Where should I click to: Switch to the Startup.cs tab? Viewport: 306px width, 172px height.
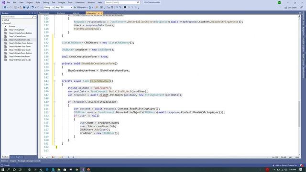coord(61,13)
